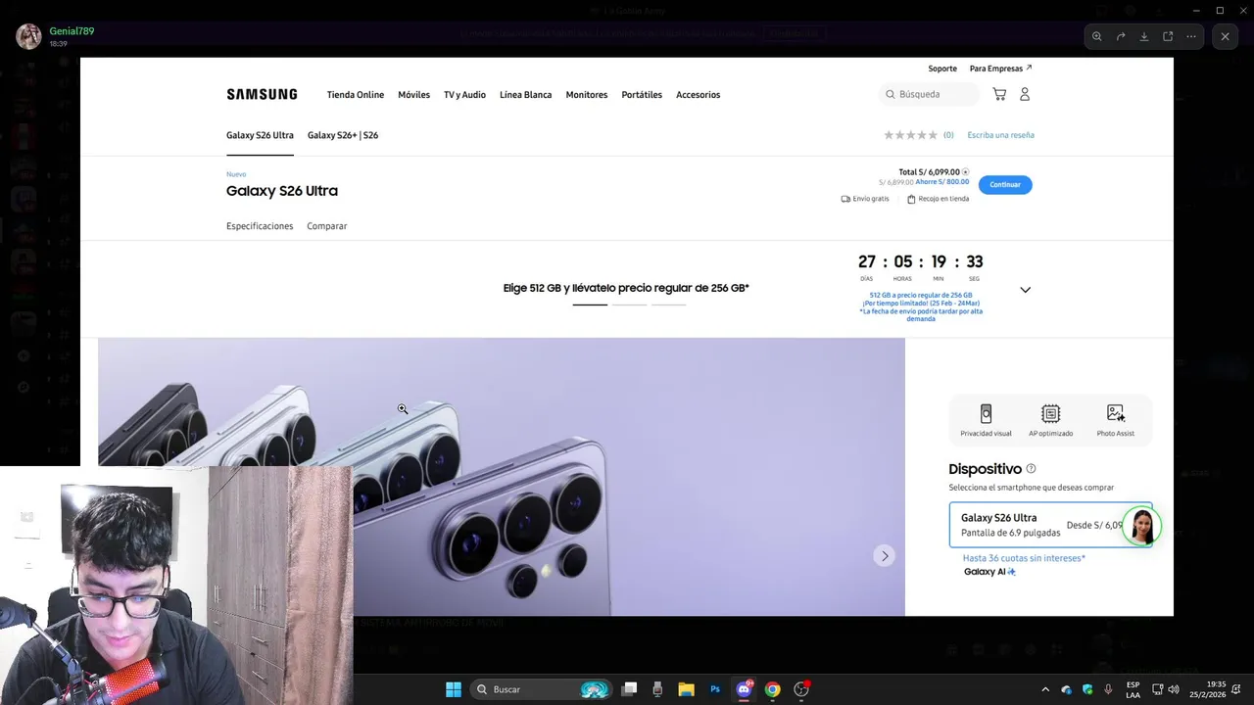Click Hasta 36 cuotas sin intereses link

(x=1024, y=558)
